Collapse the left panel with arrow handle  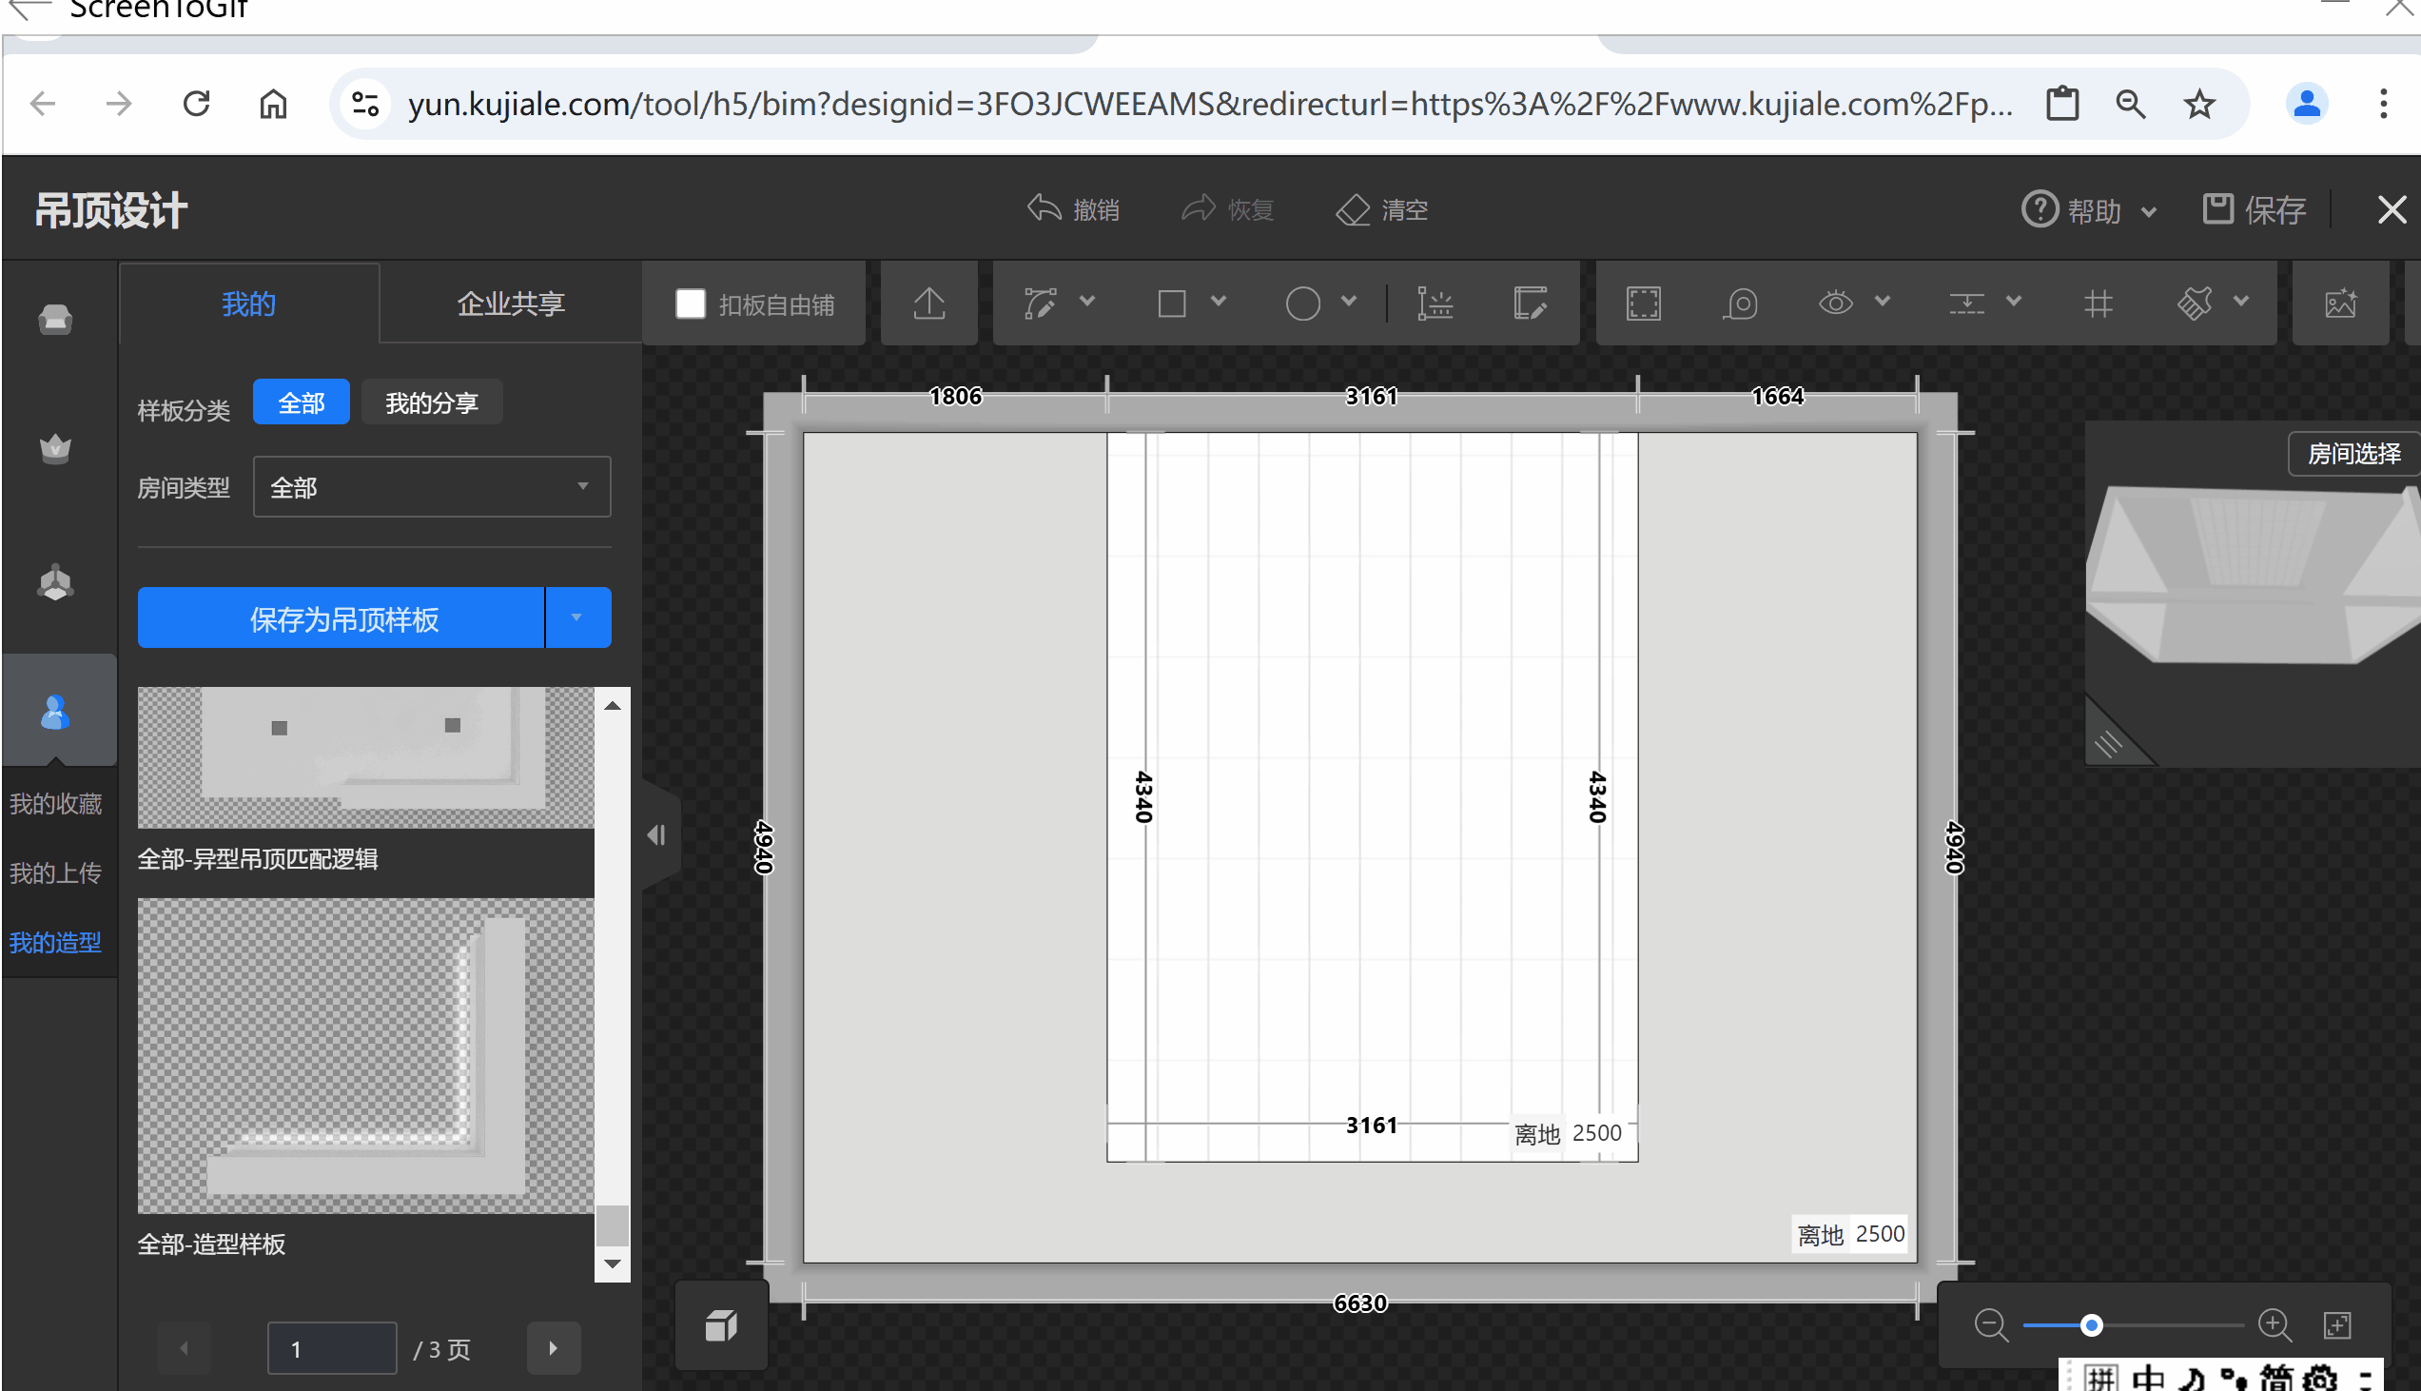[x=657, y=835]
